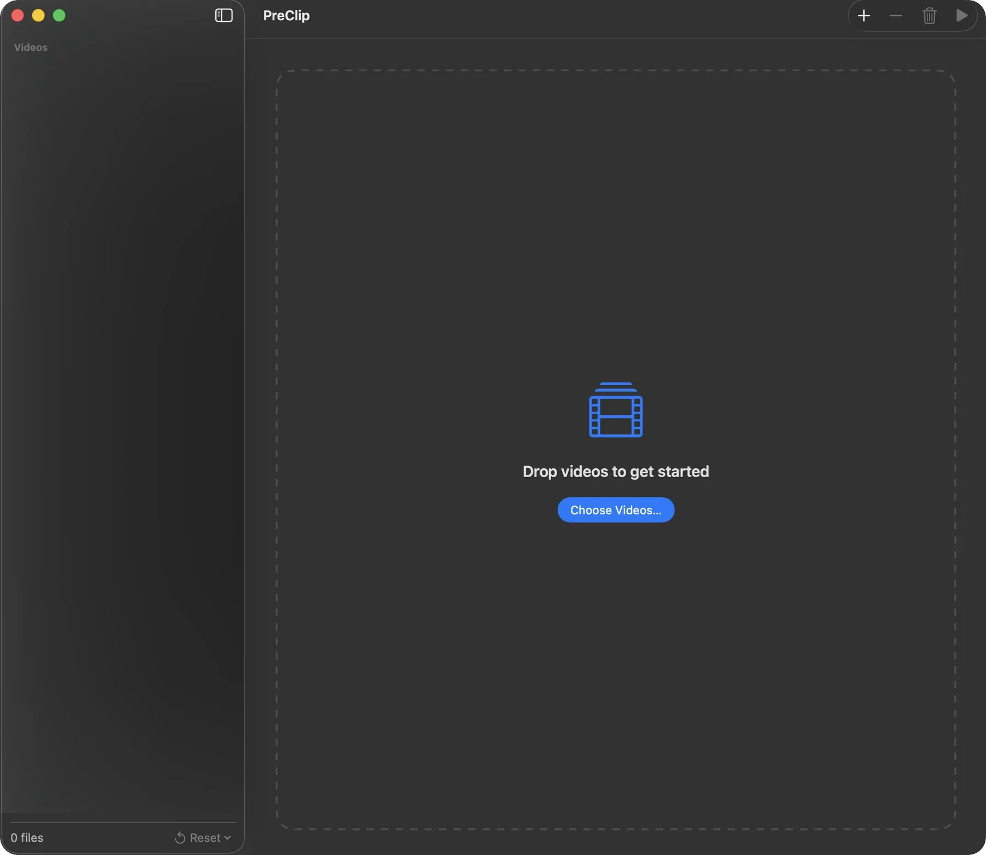Screen dimensions: 986x855
Task: Click the plus icon to add videos
Action: coord(864,15)
